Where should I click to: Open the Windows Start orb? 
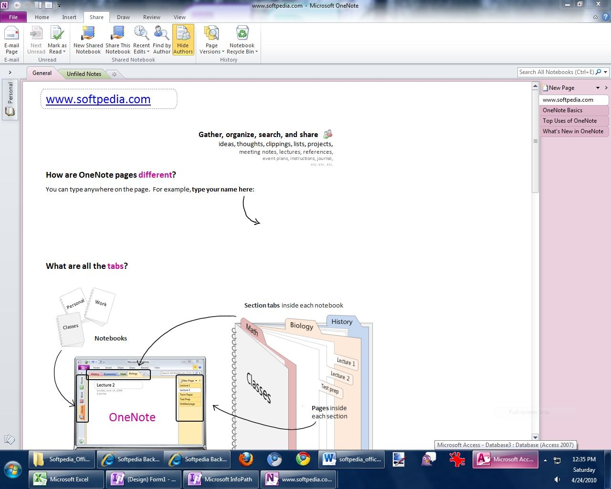tap(13, 468)
